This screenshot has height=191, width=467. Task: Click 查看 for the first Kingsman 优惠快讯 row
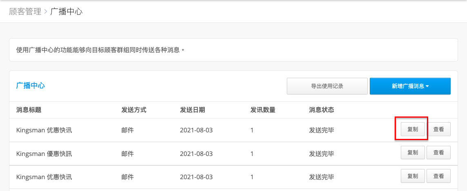point(438,129)
